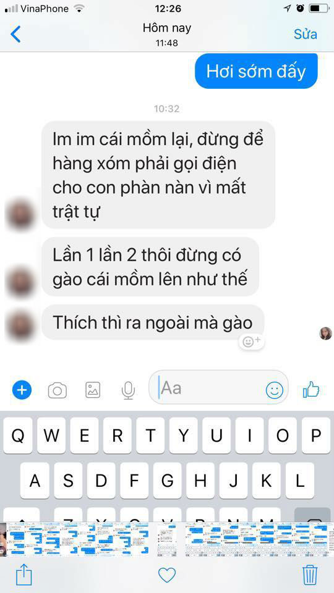Add reaction to last gray message
The width and height of the screenshot is (334, 593).
(251, 341)
